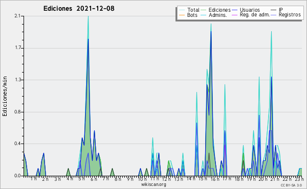
Task: Click the 3 h x-axis label
Action: 57,179
